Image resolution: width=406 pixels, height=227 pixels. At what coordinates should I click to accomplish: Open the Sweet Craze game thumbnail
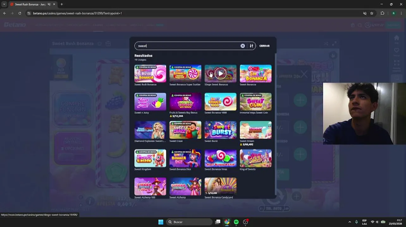click(185, 130)
